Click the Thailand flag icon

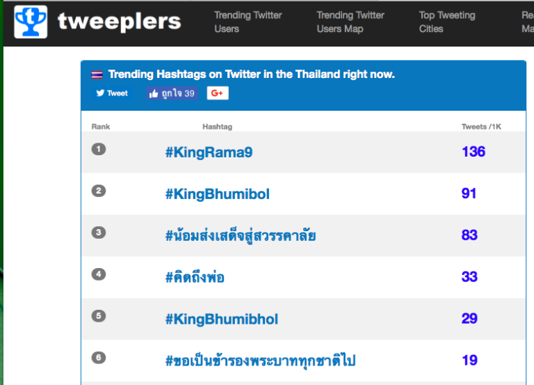pyautogui.click(x=97, y=74)
